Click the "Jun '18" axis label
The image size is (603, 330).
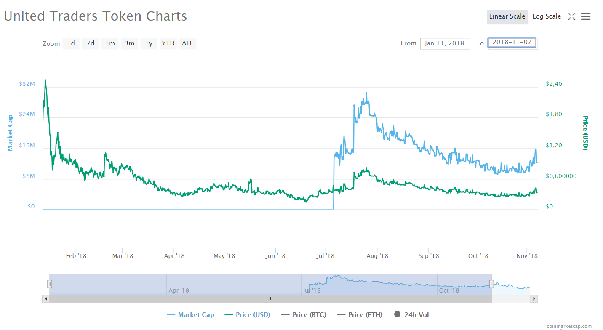pyautogui.click(x=275, y=256)
